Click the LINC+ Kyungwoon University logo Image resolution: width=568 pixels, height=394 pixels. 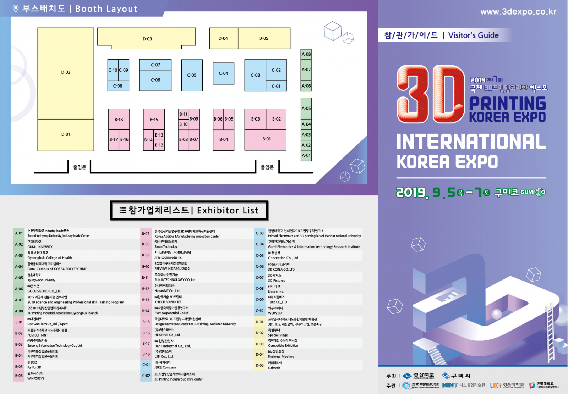[507, 385]
